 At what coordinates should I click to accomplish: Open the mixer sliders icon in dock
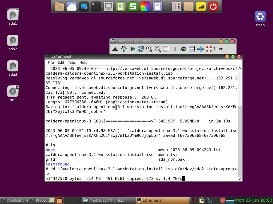click(176, 7)
